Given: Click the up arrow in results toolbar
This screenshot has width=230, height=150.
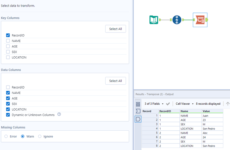Looking at the screenshot, I should (x=228, y=104).
